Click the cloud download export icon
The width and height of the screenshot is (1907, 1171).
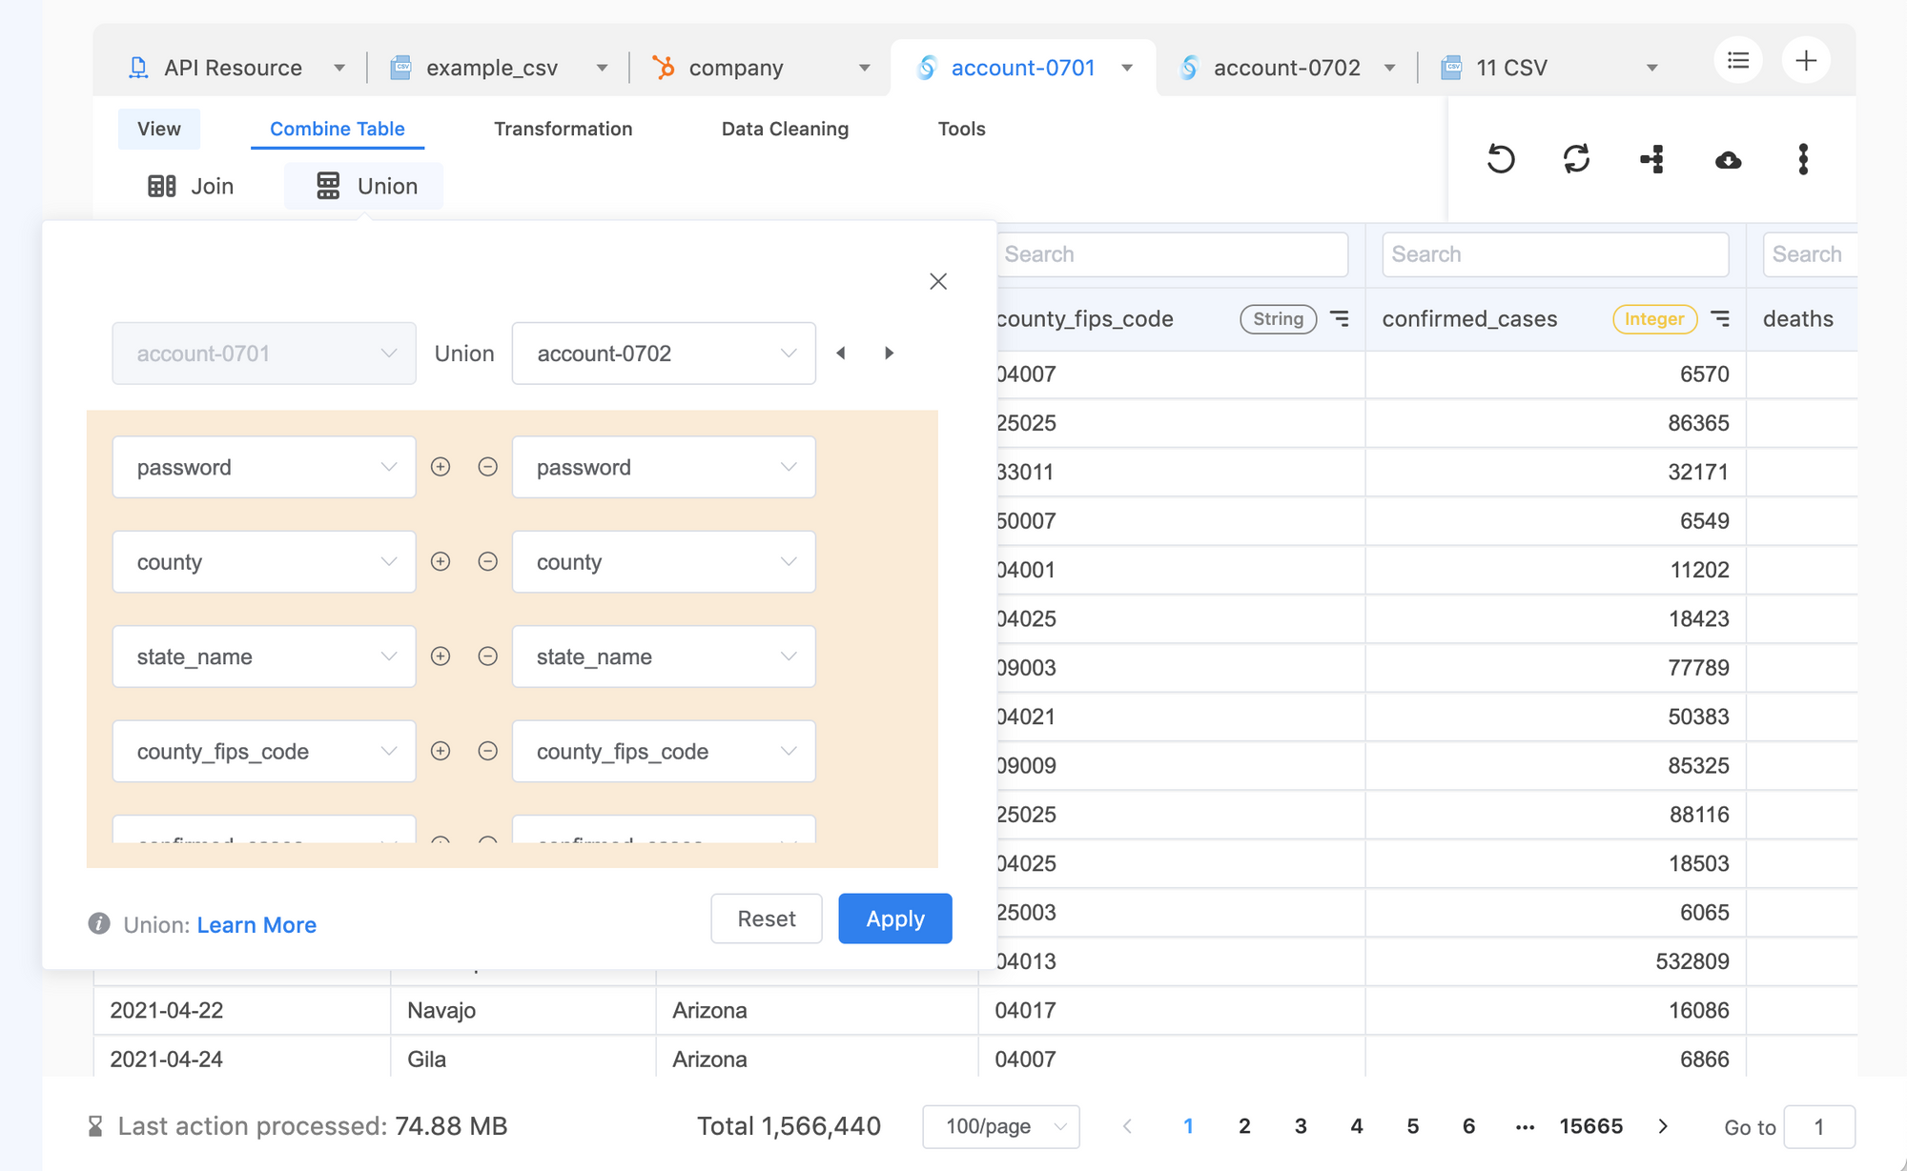pyautogui.click(x=1728, y=159)
